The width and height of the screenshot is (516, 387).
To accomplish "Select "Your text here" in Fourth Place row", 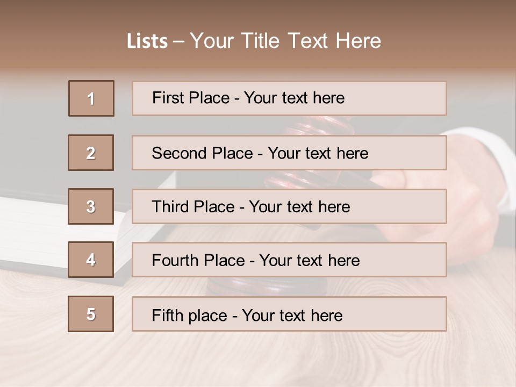I will (309, 261).
